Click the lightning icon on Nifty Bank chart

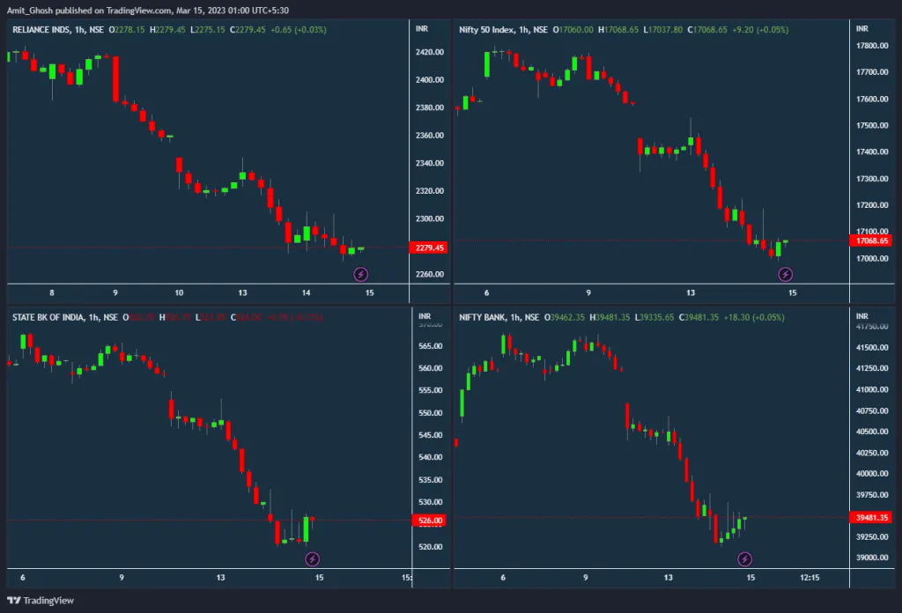[x=744, y=559]
